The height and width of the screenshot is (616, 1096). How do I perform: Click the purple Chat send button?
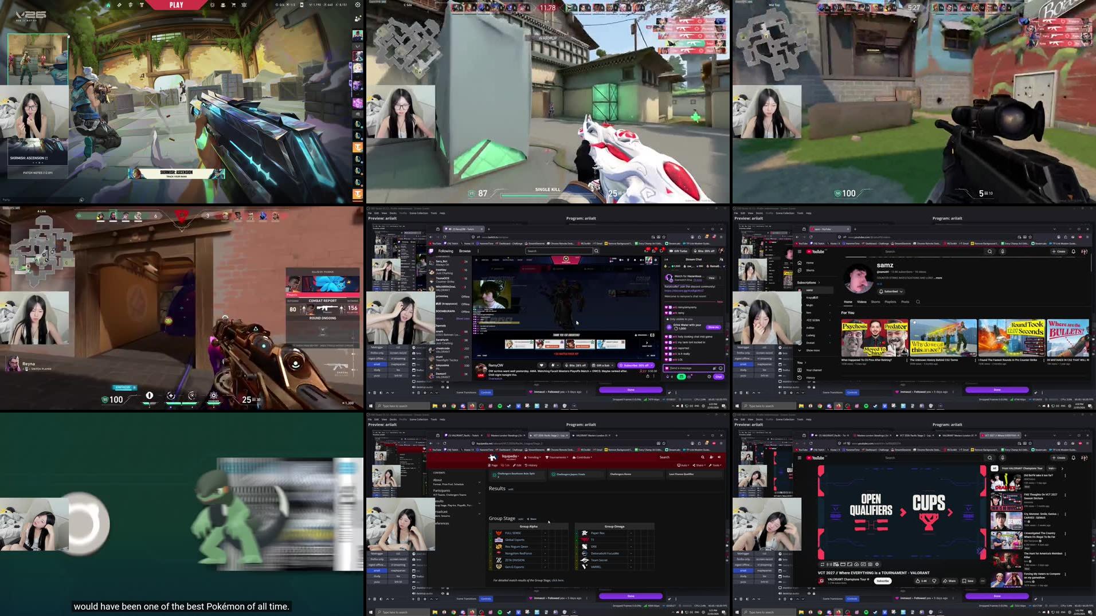click(719, 377)
